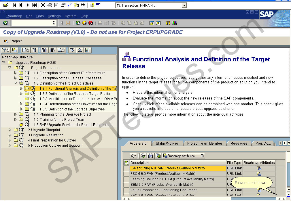The image size is (291, 201).
Task: Click the X cancel icon in the player toolbar
Action: (43, 5)
